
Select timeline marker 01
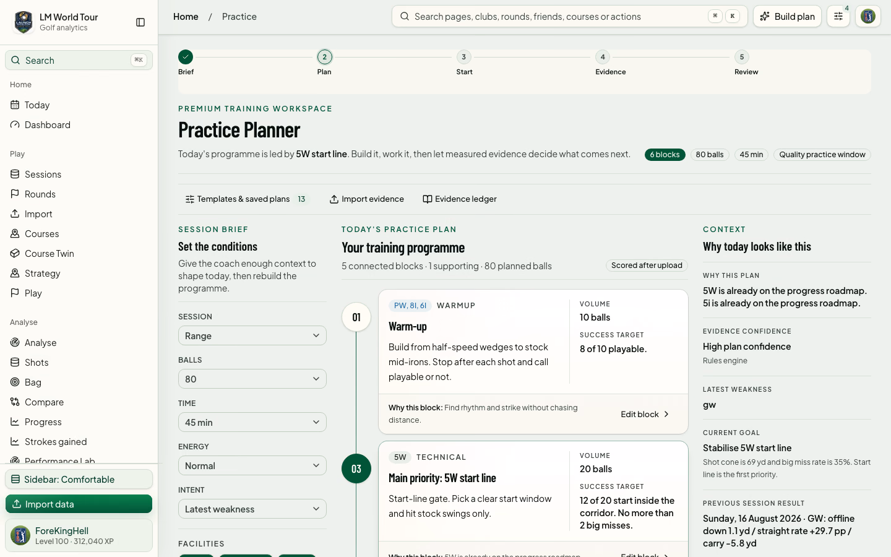(x=356, y=317)
